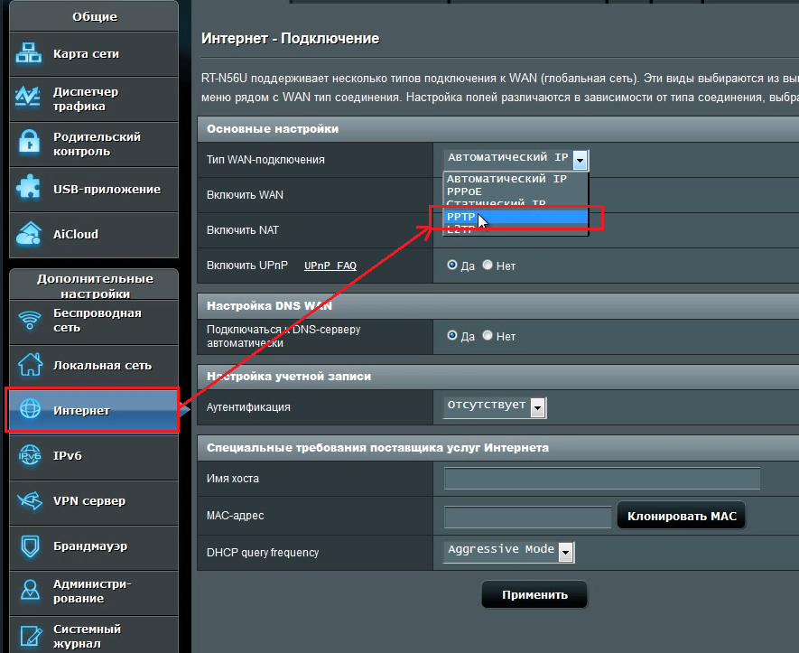This screenshot has width=799, height=653.
Task: Click the Родительский контроль padlock icon
Action: [29, 141]
